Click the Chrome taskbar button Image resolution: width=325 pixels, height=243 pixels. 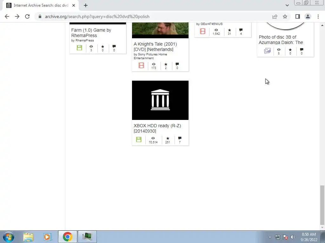[x=67, y=237]
